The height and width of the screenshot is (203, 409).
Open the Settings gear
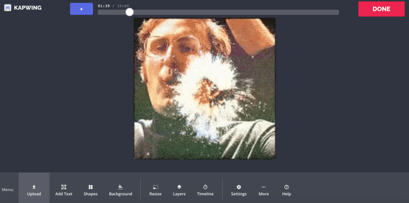tap(239, 190)
